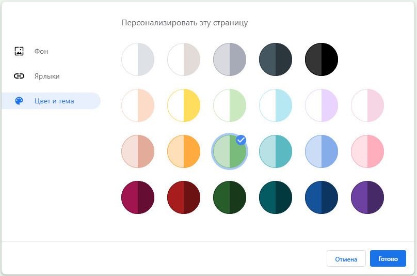417x276 pixels.
Task: Choose the white and light gray default theme
Action: coord(138,59)
